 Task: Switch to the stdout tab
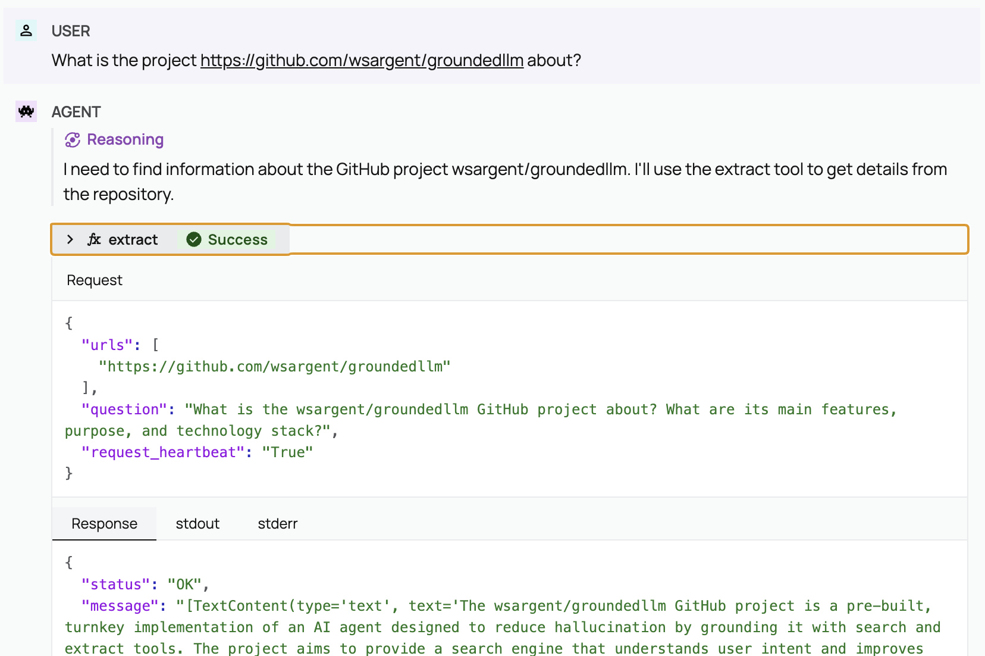click(x=197, y=524)
